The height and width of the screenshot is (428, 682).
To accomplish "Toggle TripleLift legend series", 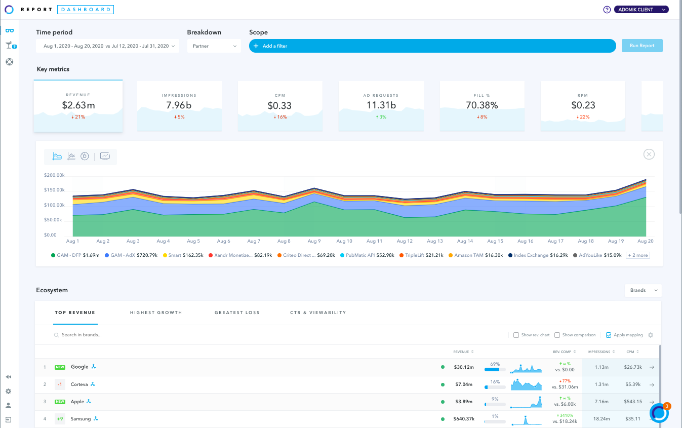I will point(421,255).
